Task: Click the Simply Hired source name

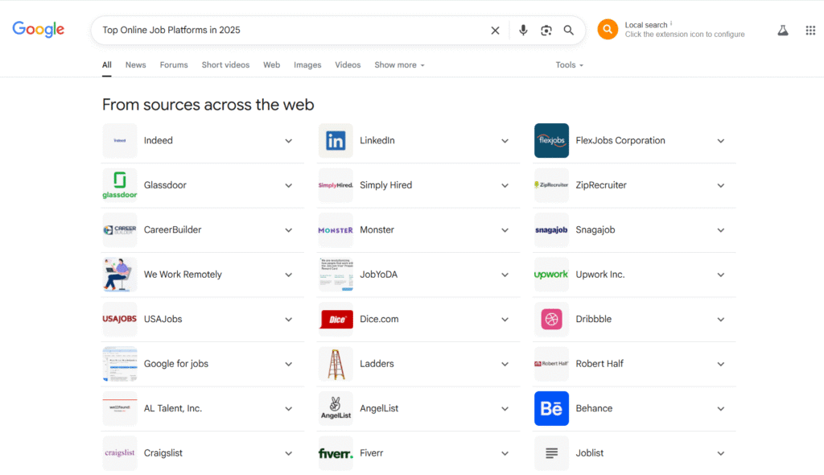Action: tap(385, 185)
